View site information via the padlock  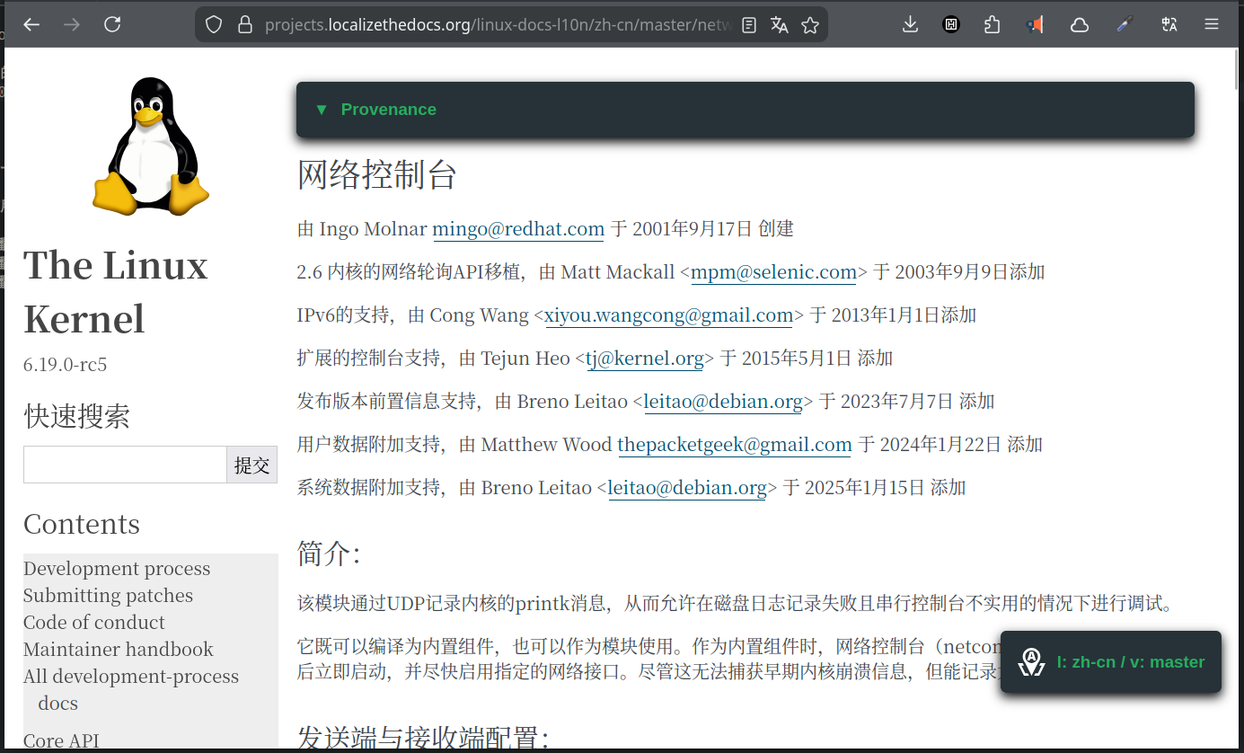point(244,24)
